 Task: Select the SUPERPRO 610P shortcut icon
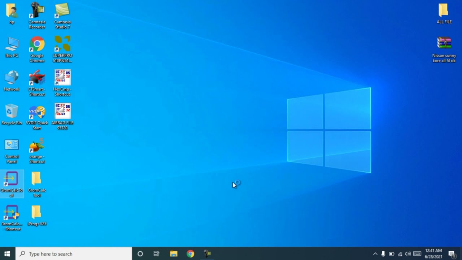point(62,49)
